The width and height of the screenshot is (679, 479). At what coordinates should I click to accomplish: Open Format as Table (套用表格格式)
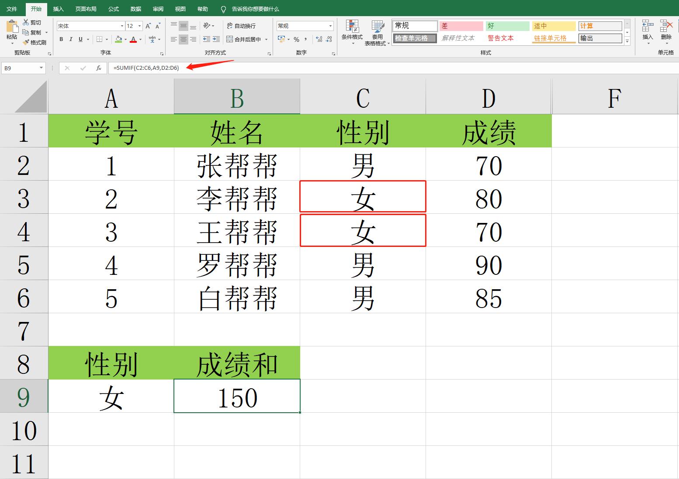tap(377, 32)
